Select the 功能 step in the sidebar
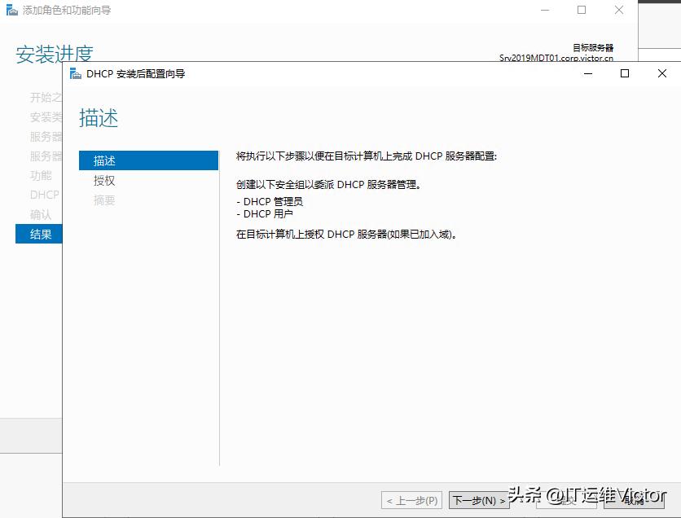681x518 pixels. point(41,175)
